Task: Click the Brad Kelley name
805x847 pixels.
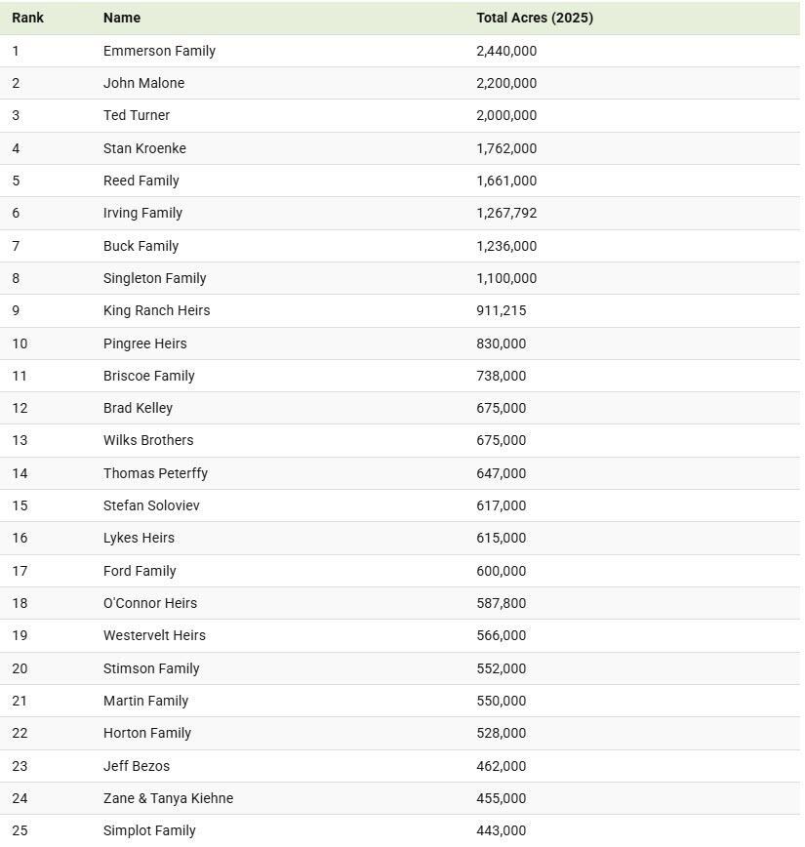Action: 138,408
